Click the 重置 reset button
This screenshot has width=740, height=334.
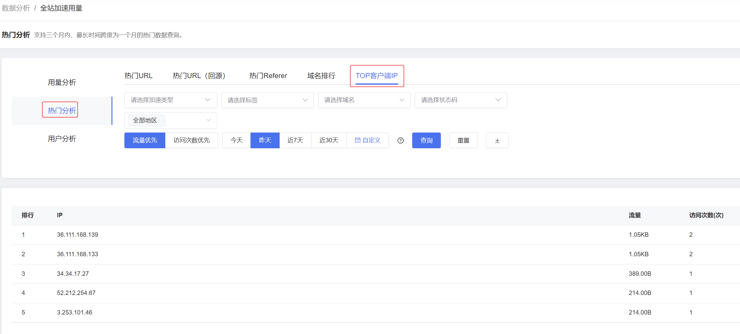(463, 140)
